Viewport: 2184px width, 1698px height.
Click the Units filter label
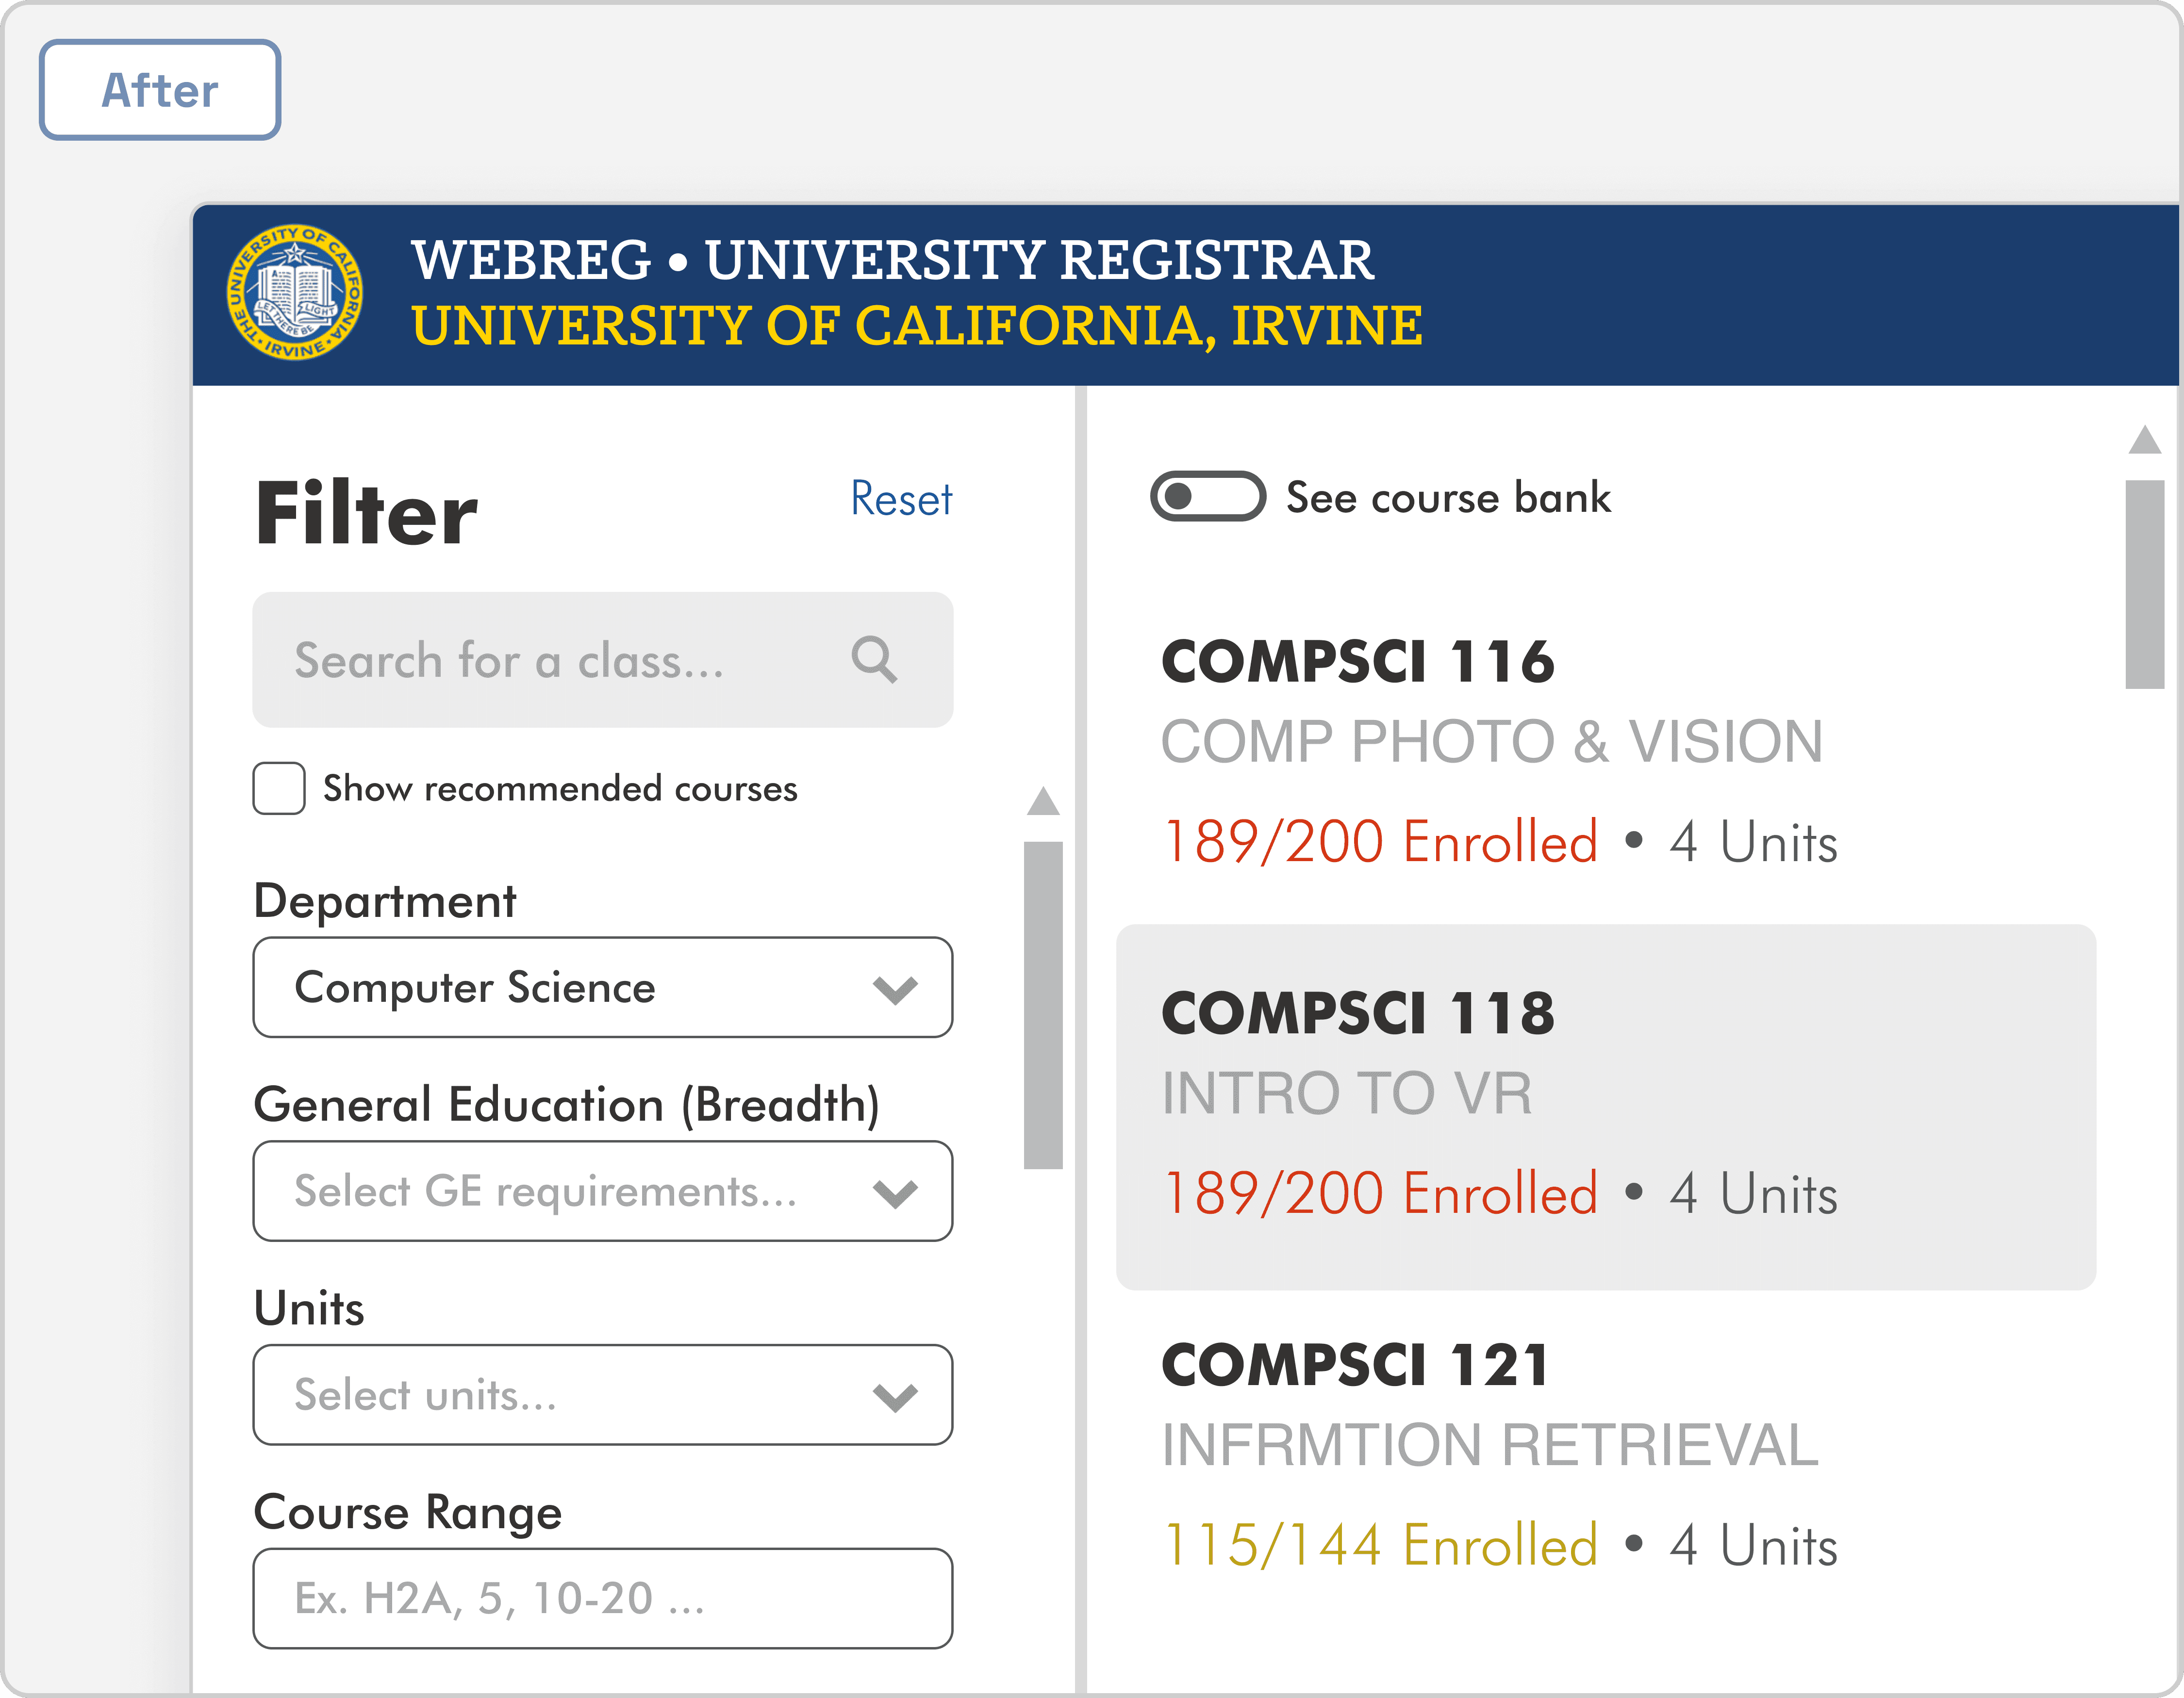click(x=309, y=1309)
